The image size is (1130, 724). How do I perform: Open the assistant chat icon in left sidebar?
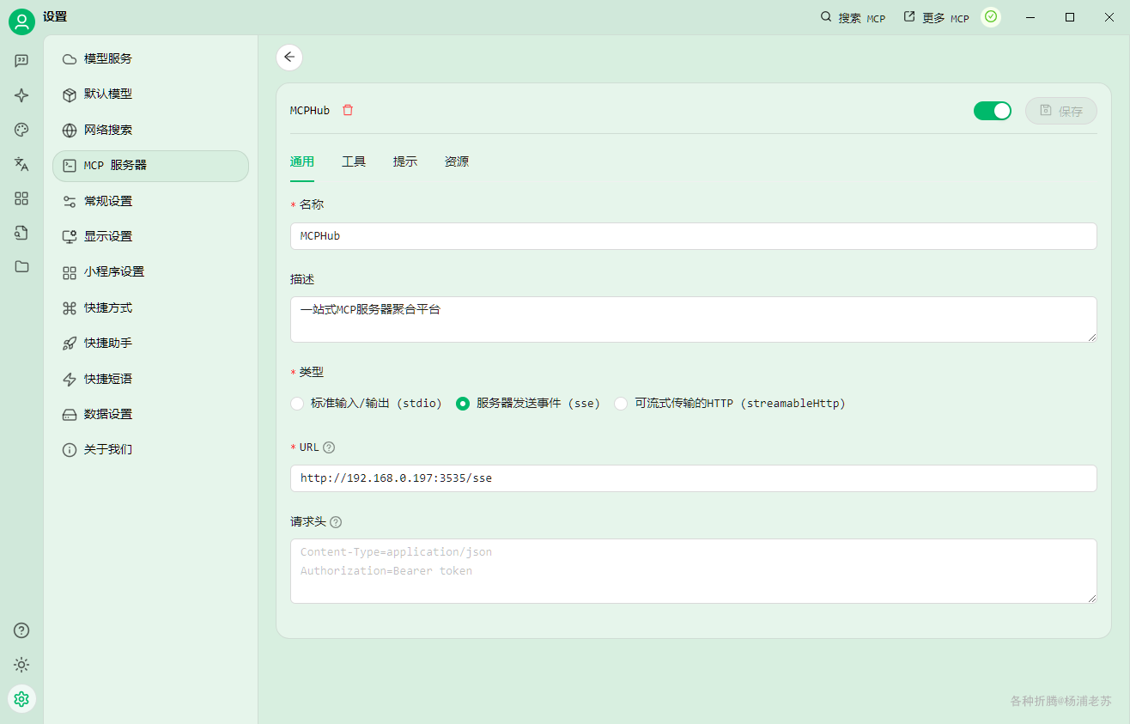(x=21, y=61)
